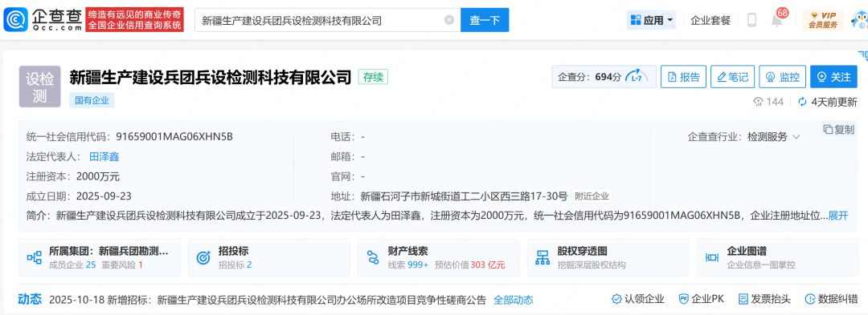
Task: Open the 企查分 694分 score box
Action: [604, 77]
